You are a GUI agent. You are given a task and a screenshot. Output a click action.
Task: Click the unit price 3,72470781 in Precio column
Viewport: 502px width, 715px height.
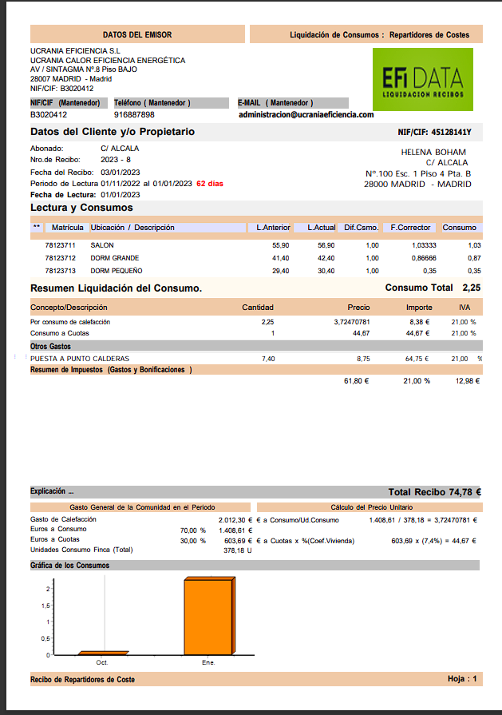click(x=352, y=322)
